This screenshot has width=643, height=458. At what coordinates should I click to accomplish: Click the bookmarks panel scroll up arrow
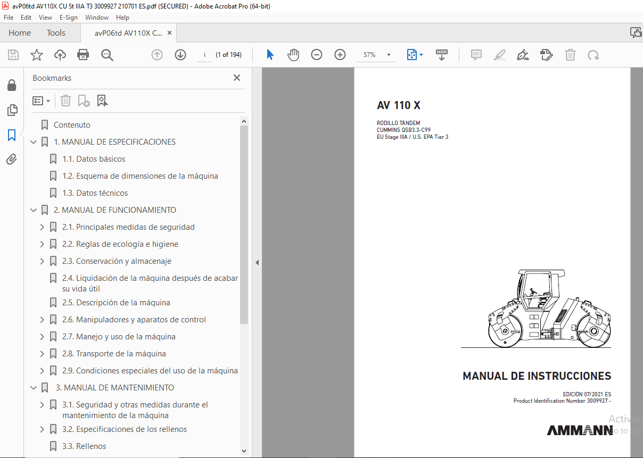[244, 121]
